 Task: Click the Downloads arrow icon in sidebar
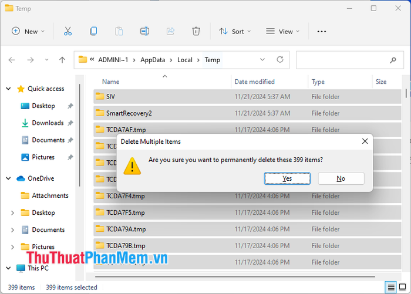pos(25,123)
